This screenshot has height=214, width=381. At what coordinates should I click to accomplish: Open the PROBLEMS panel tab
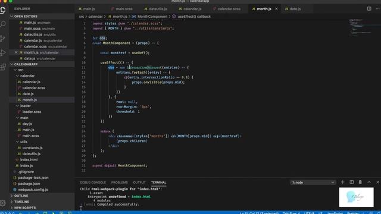(x=119, y=182)
